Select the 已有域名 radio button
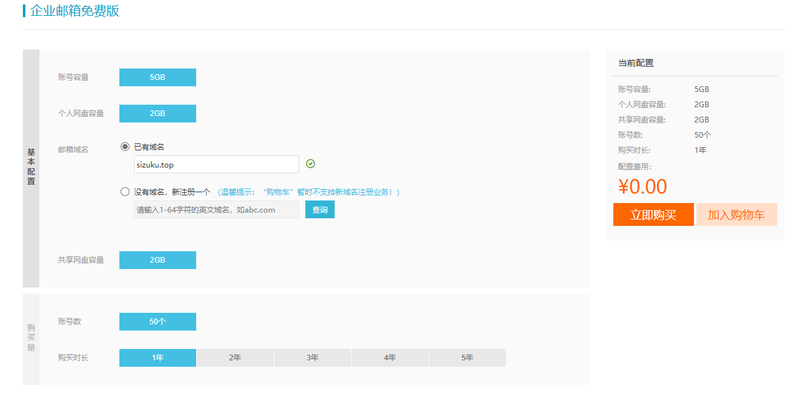 click(125, 147)
